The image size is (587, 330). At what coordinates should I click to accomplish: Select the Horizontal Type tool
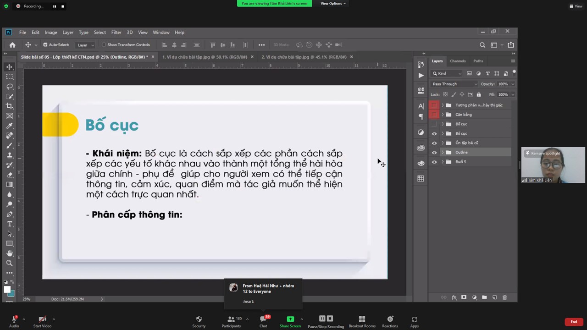tap(9, 224)
